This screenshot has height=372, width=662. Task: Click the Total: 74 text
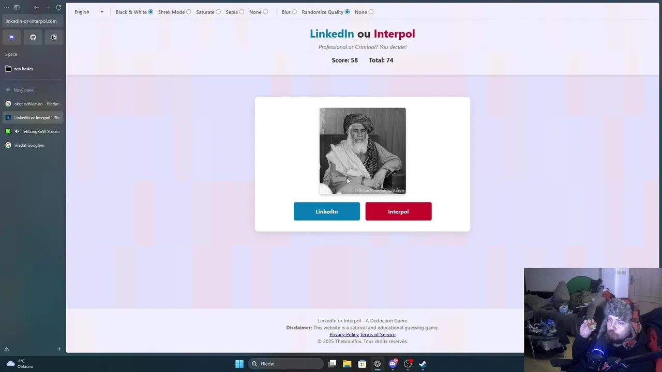click(x=381, y=60)
